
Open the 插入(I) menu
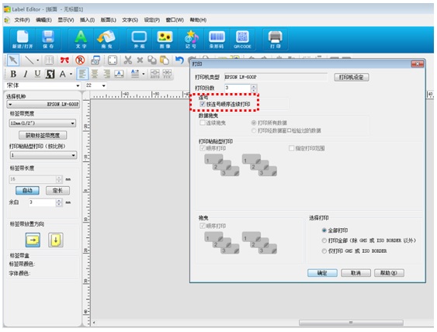[87, 20]
